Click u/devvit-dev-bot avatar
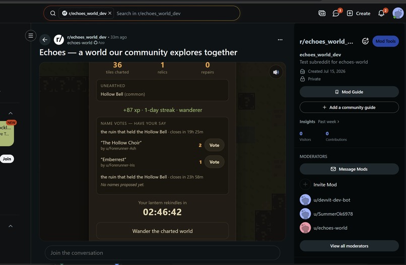 coord(305,200)
